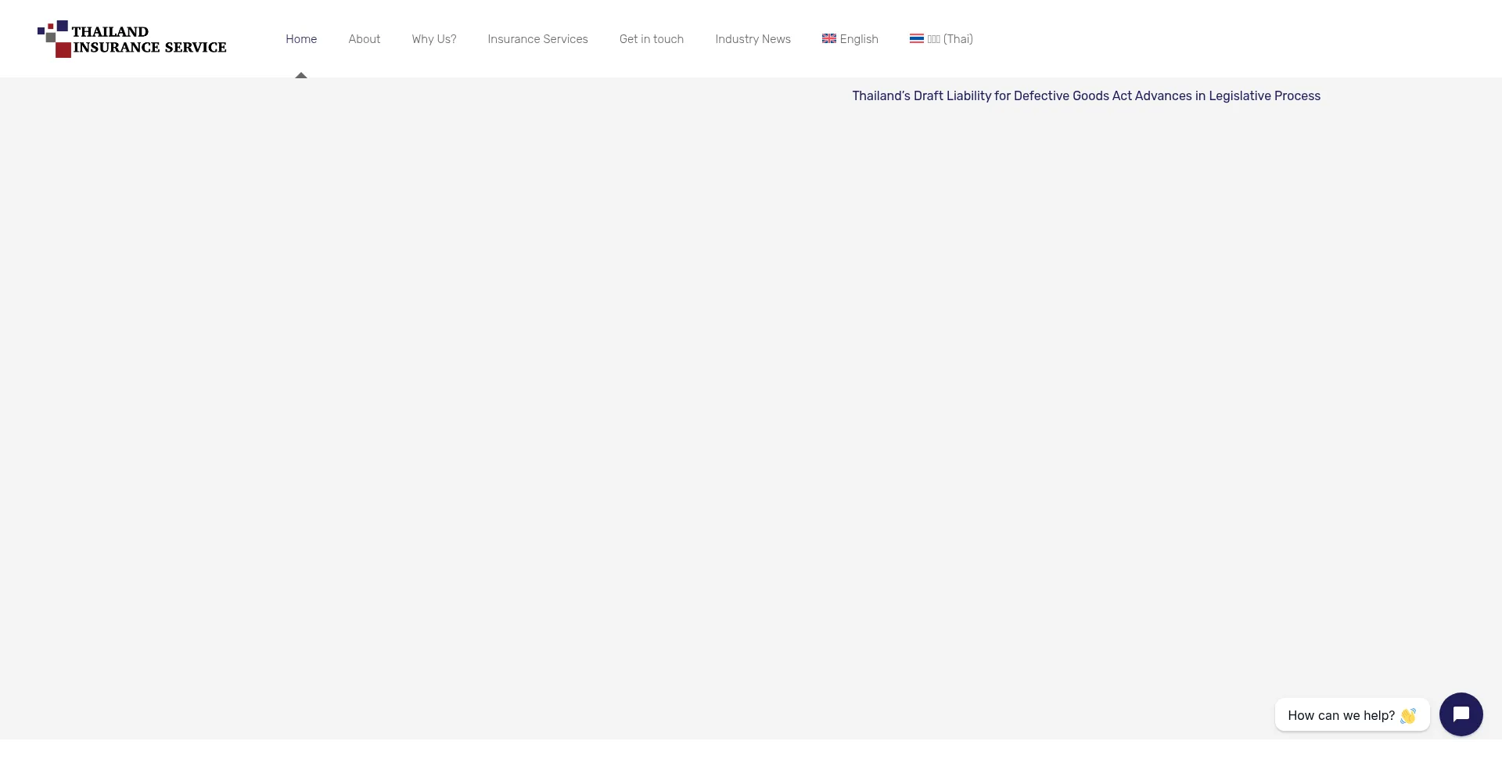The image size is (1502, 777).
Task: Click the triangle indicator below Home
Action: 301,75
